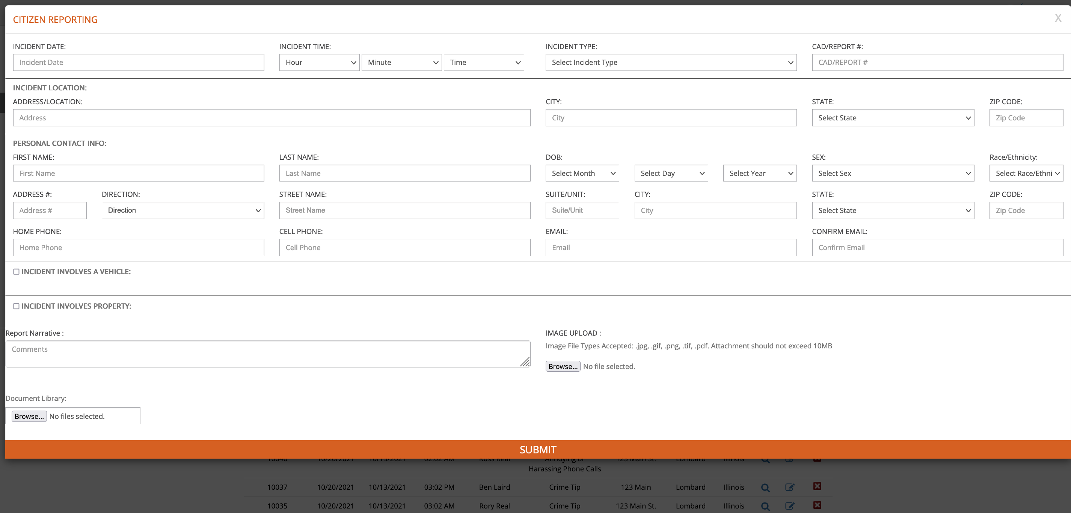Click the magnifier icon for report 10037
1071x513 pixels.
click(x=765, y=487)
